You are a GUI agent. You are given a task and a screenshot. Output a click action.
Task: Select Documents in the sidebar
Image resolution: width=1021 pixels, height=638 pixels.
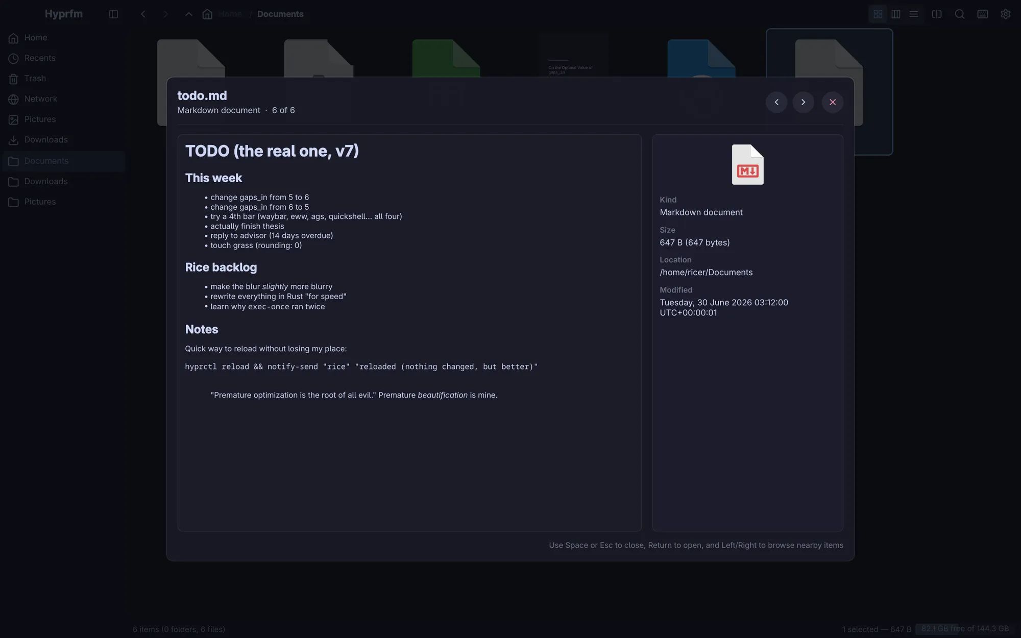pyautogui.click(x=64, y=161)
